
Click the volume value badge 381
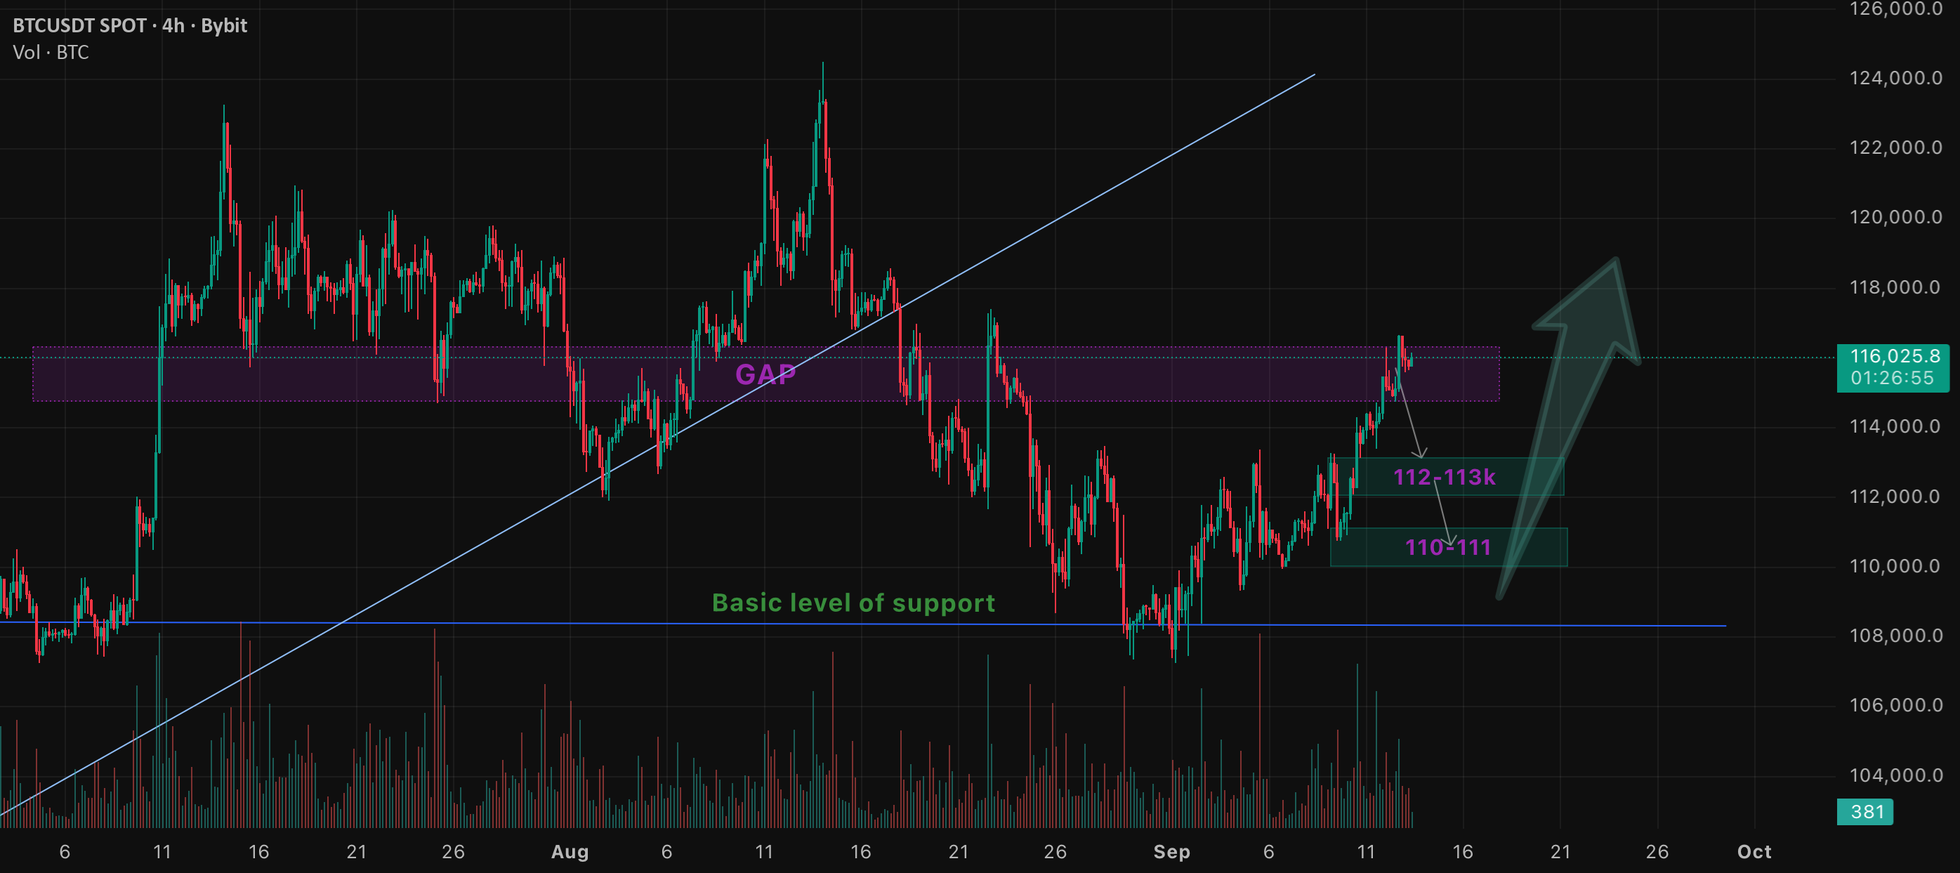tap(1865, 811)
